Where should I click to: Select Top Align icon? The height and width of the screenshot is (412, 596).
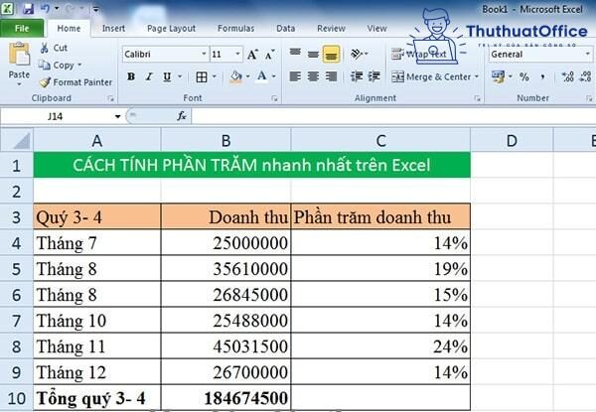pyautogui.click(x=295, y=54)
